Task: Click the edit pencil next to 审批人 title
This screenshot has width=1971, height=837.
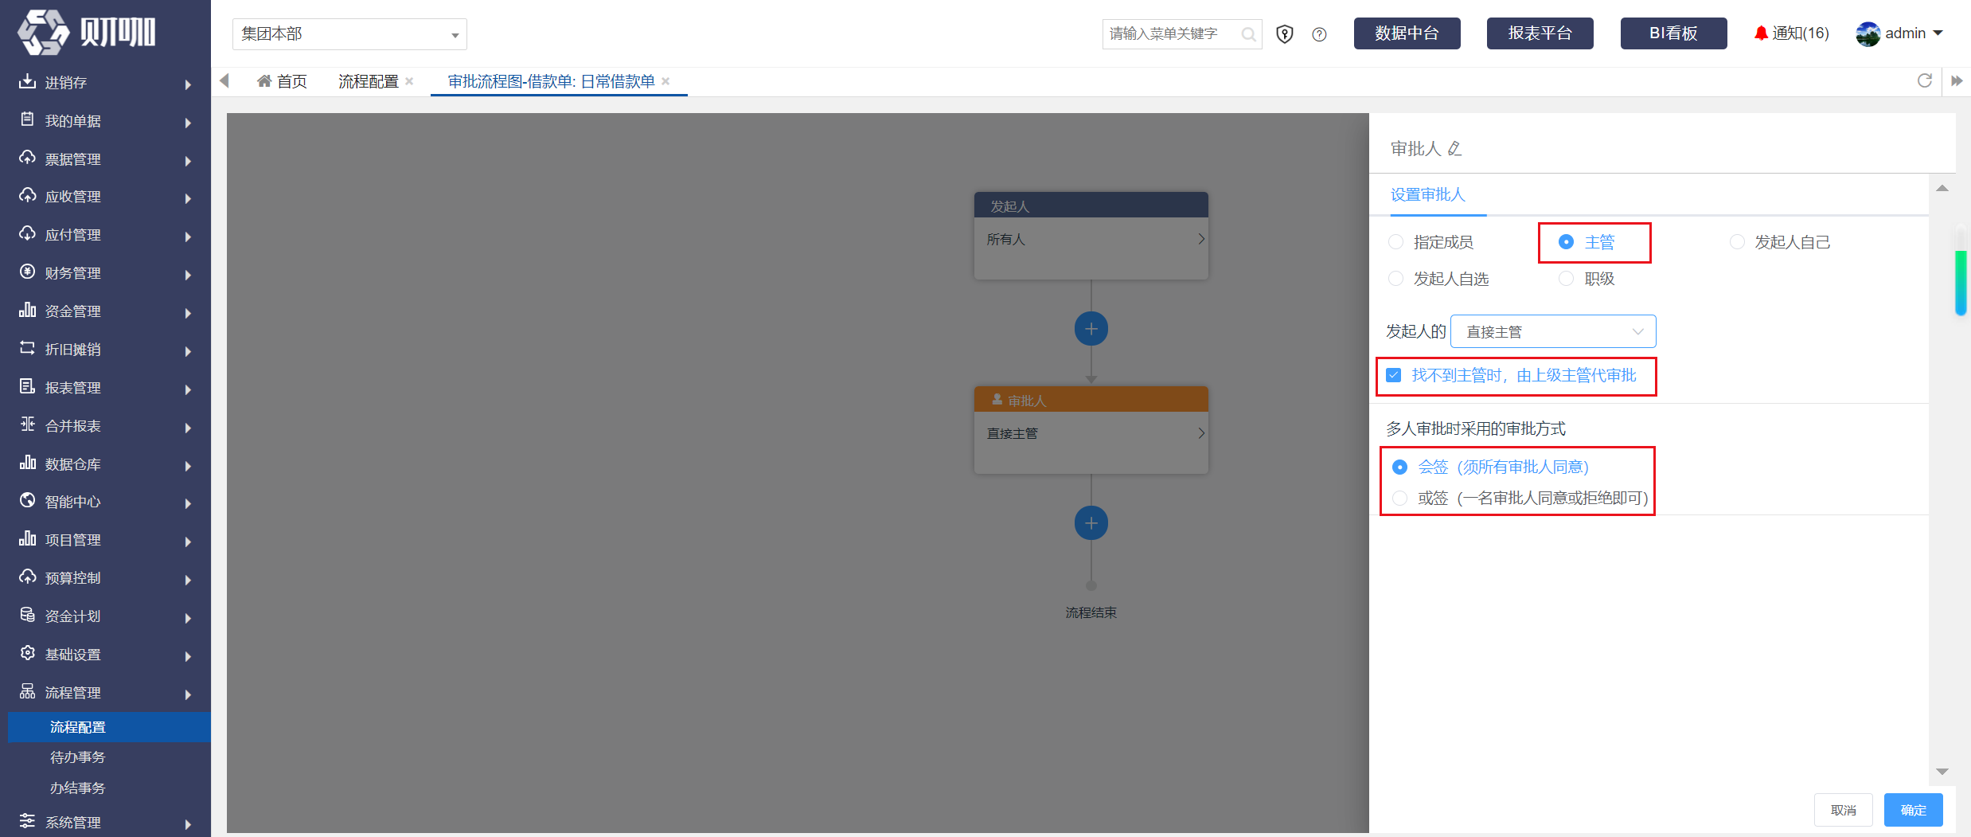Action: (1454, 149)
